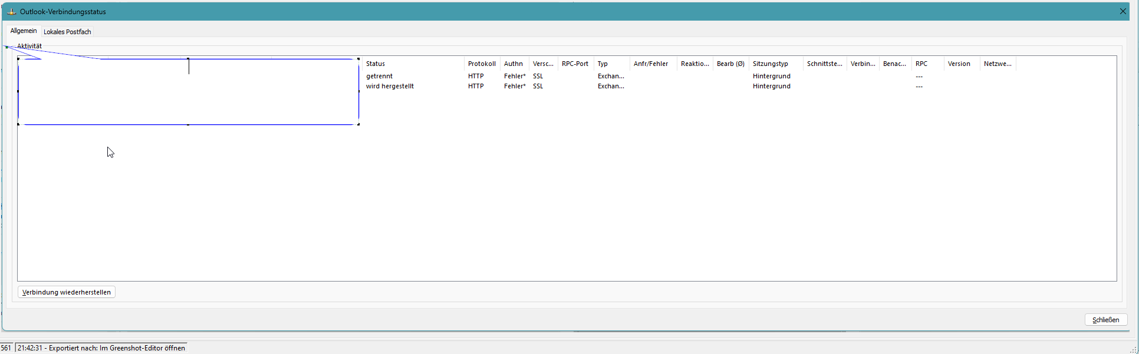Click HTTP in the wird hergestellt row
This screenshot has width=1139, height=354.
tap(476, 86)
